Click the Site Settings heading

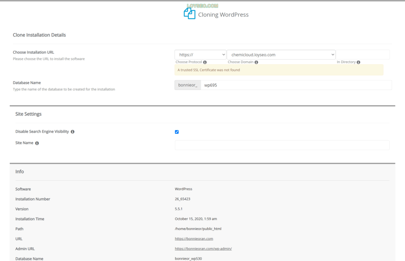(28, 114)
